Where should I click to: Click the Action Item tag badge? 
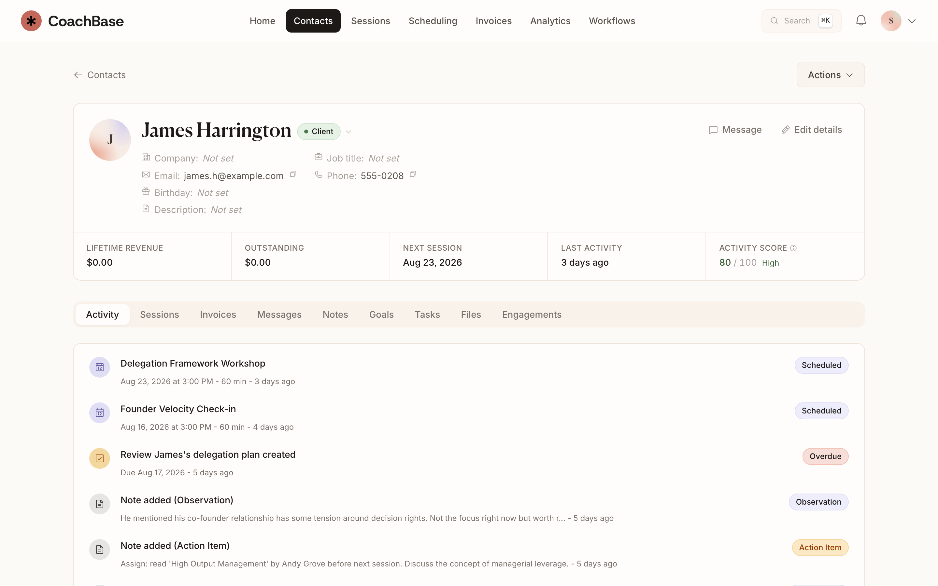[x=820, y=548]
